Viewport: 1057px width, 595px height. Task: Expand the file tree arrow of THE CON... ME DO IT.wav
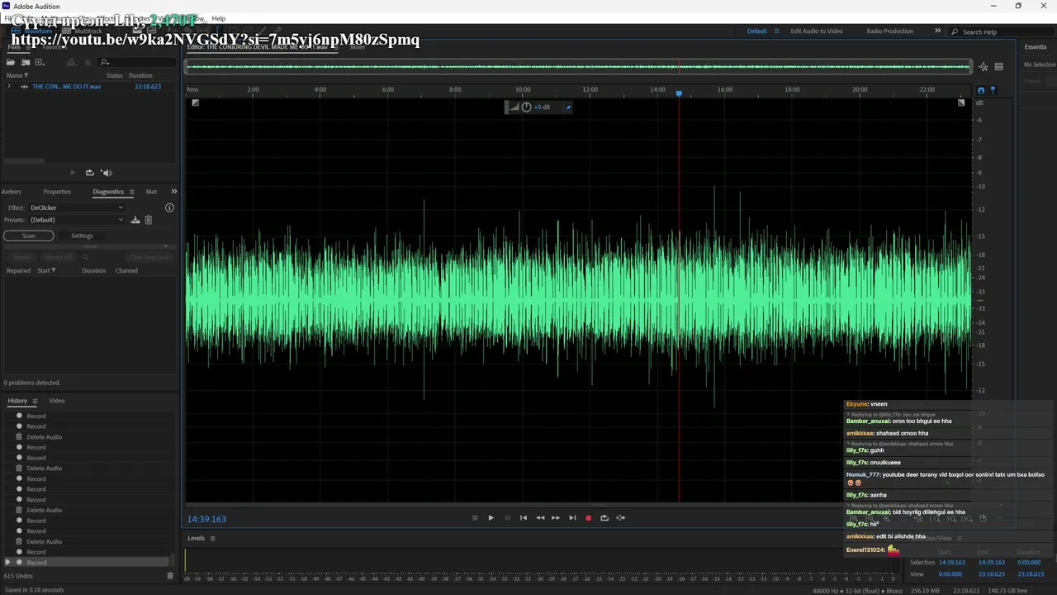(9, 87)
